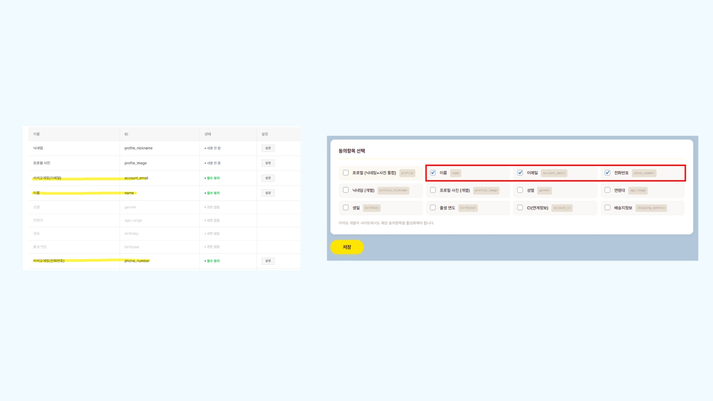Check the 프로필 (닉네임+사진 통합) checkbox
713x401 pixels.
pos(346,173)
